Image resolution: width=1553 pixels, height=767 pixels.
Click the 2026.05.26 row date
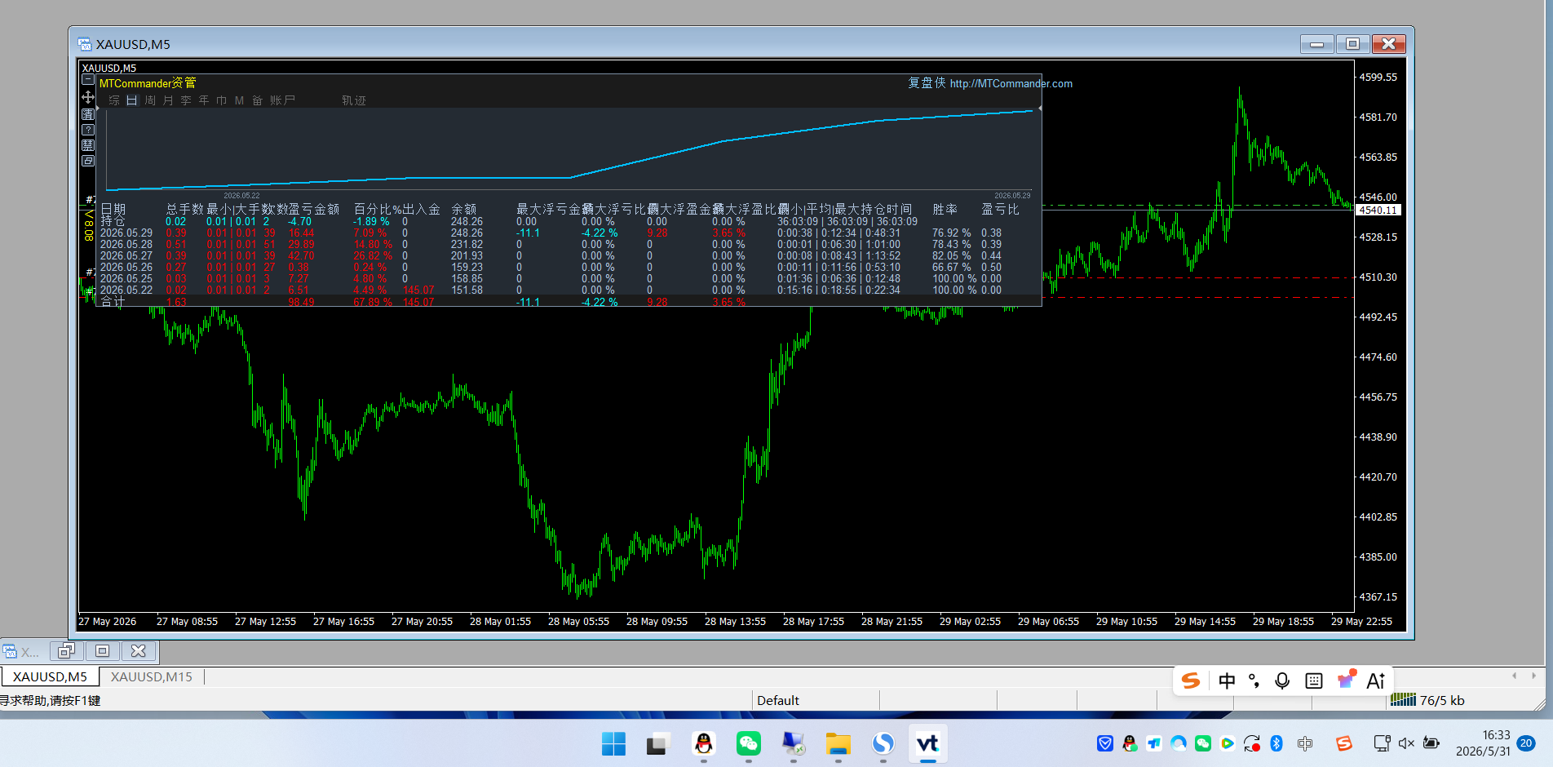tap(126, 268)
